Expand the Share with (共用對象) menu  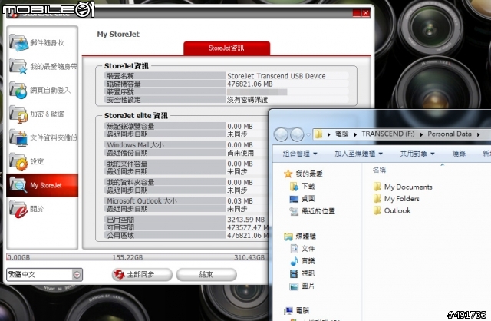tap(417, 154)
